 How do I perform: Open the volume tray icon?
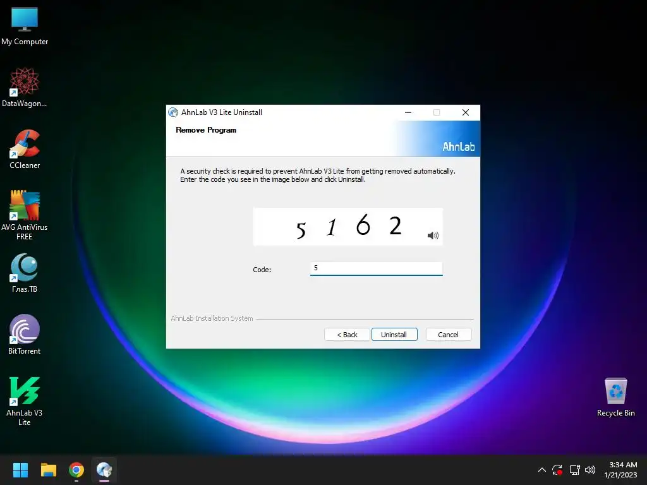(590, 470)
